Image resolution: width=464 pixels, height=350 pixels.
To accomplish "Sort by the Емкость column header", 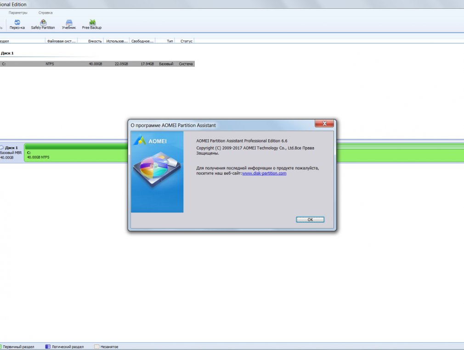I will click(x=91, y=41).
